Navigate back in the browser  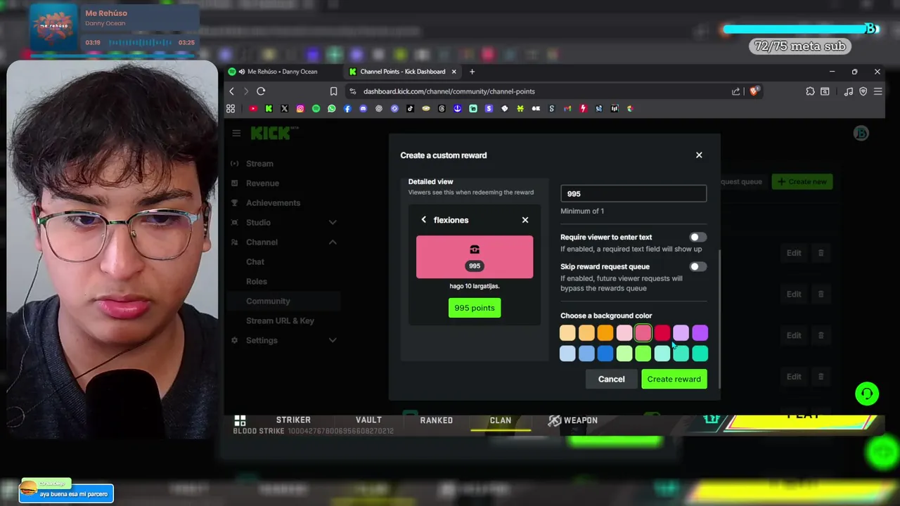(231, 91)
